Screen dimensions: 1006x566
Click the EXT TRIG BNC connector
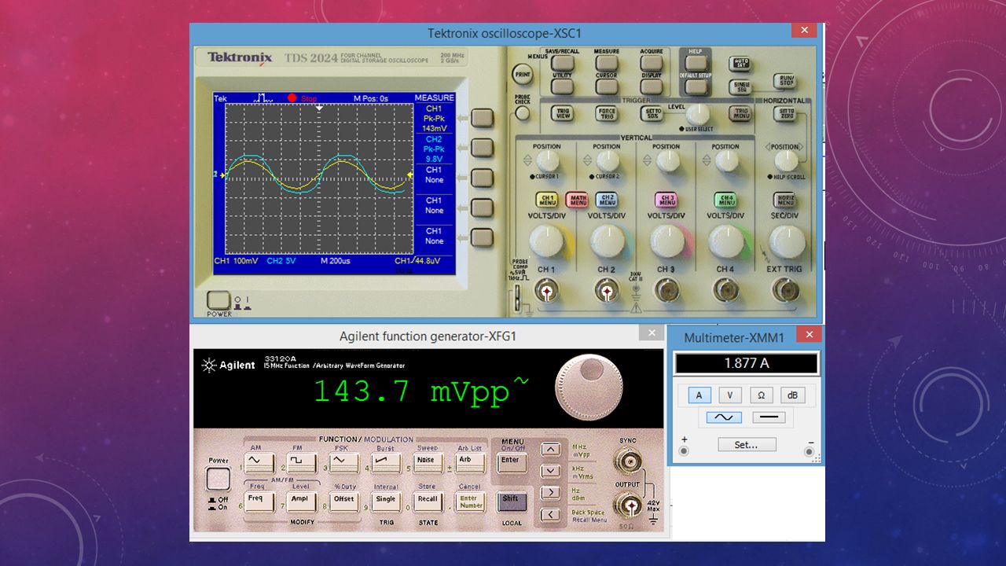coord(784,292)
